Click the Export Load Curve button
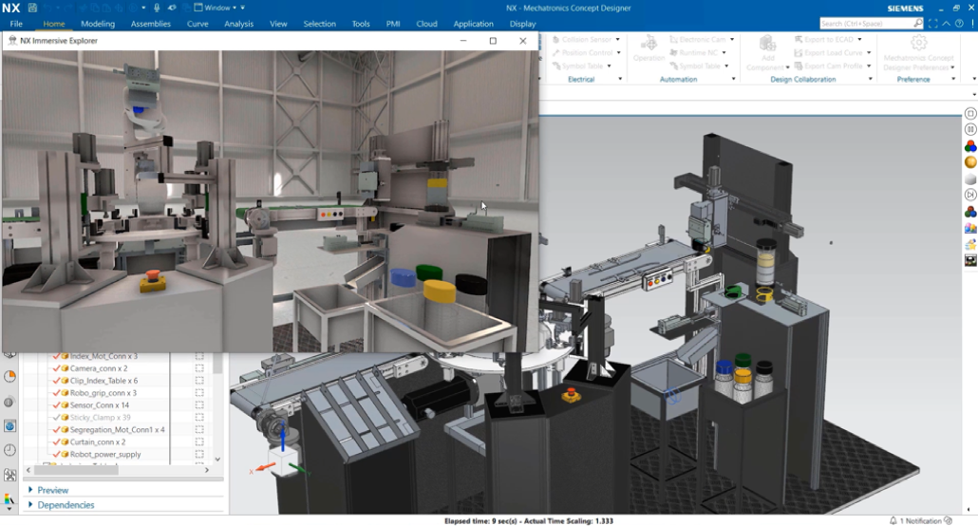 828,53
